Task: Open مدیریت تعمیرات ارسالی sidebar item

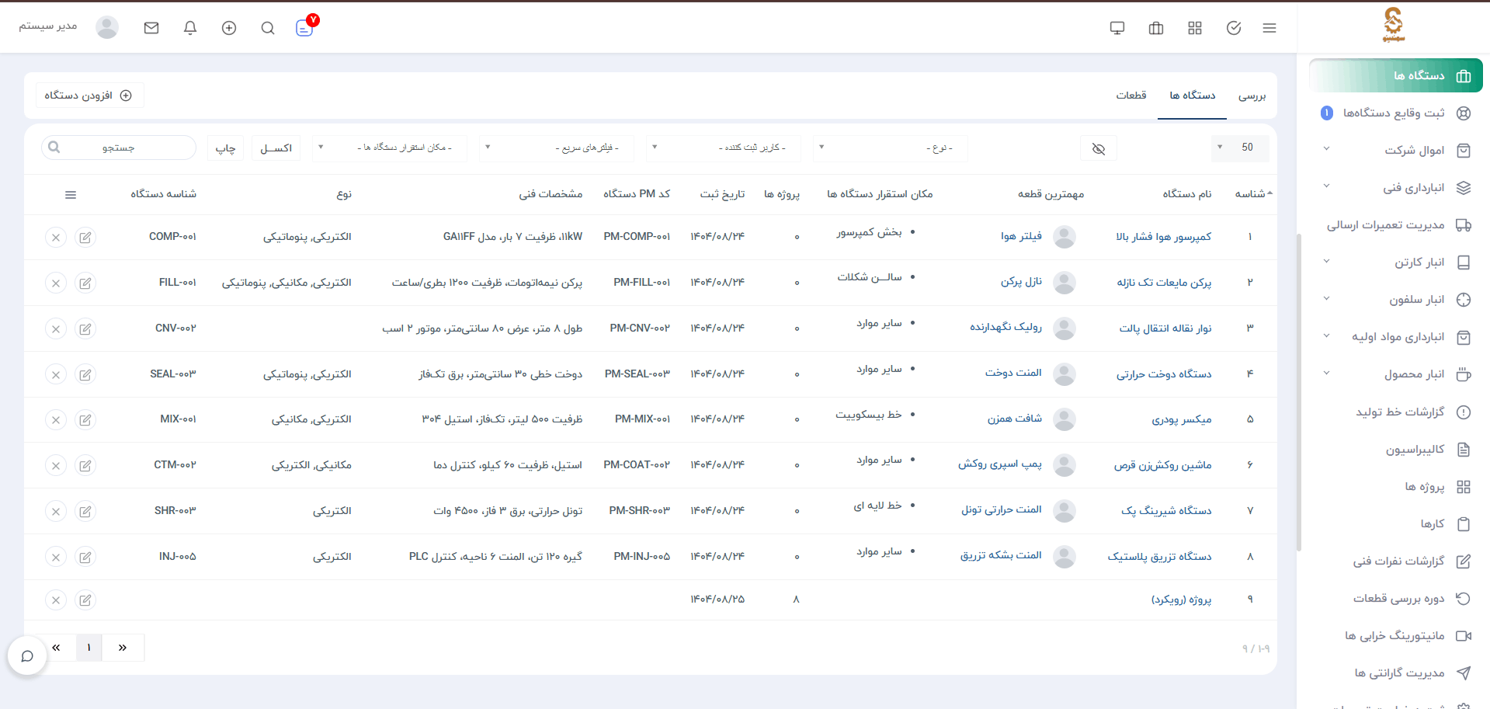Action: 1396,225
